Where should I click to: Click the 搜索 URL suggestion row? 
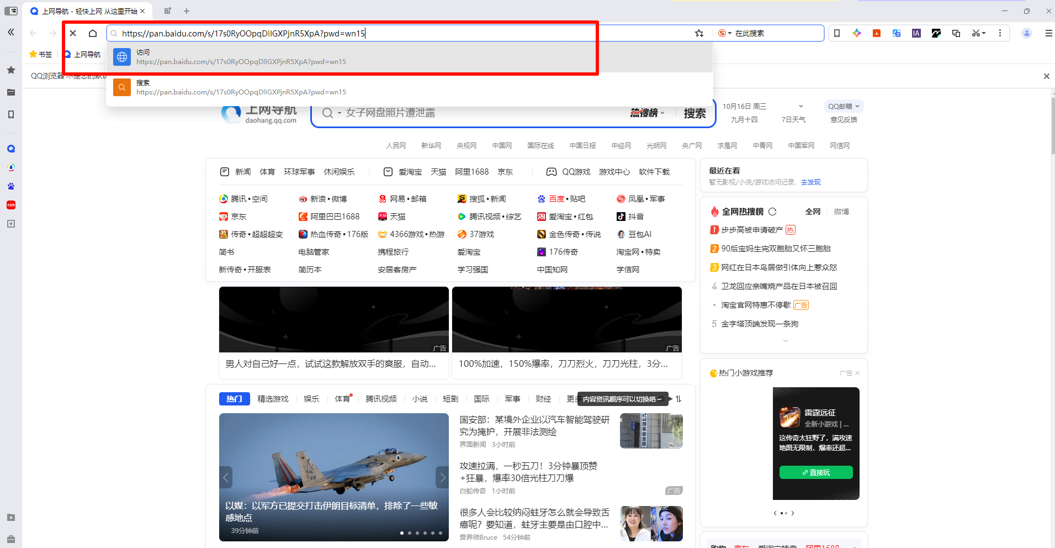[x=409, y=87]
